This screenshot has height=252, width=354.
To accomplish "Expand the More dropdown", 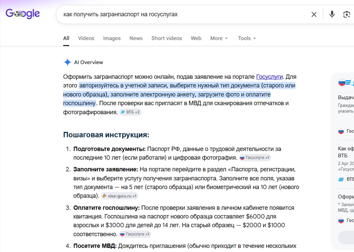I will click(x=219, y=38).
